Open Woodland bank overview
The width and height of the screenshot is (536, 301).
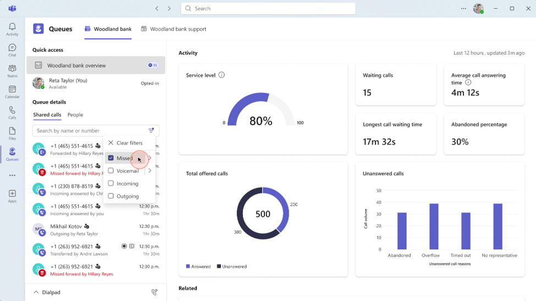pos(96,65)
